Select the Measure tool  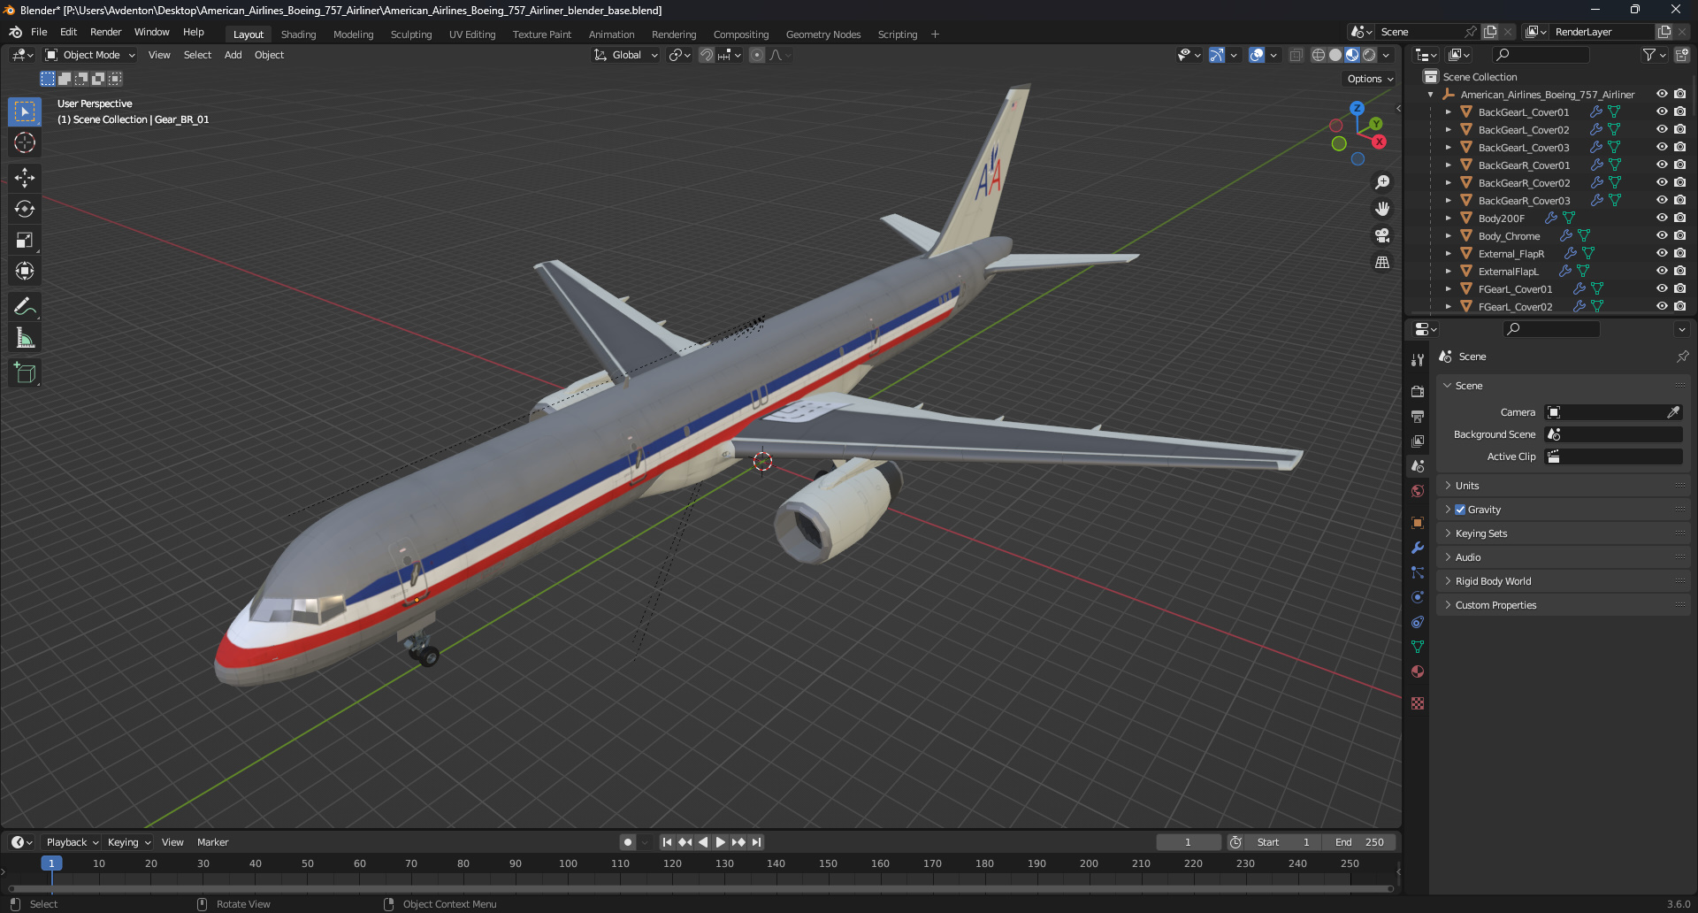tap(25, 338)
